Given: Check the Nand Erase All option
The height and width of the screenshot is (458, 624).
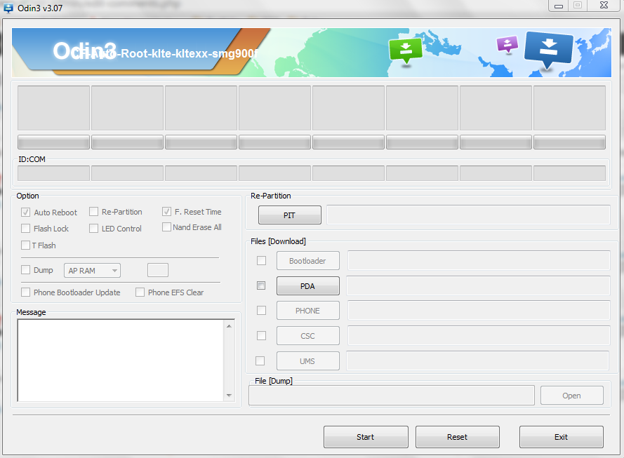Looking at the screenshot, I should 167,227.
